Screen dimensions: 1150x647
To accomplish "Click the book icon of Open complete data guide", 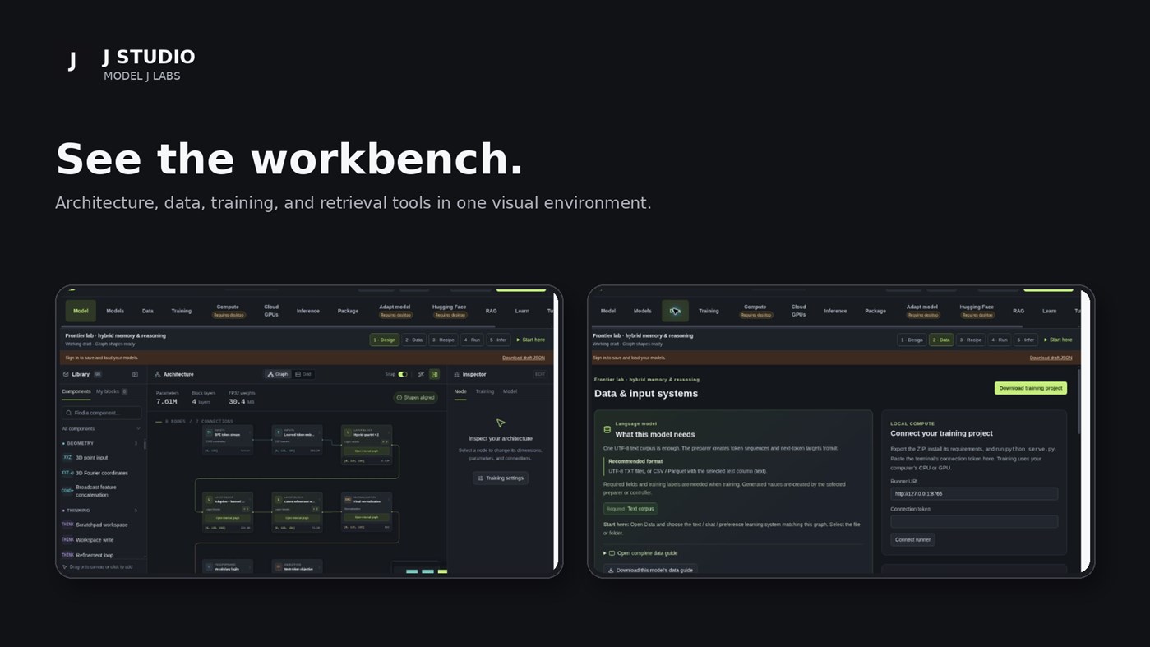I will (x=612, y=553).
